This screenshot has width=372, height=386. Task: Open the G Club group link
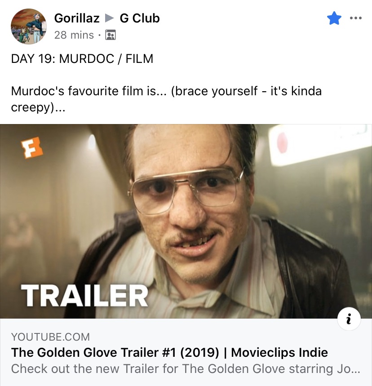(x=140, y=18)
